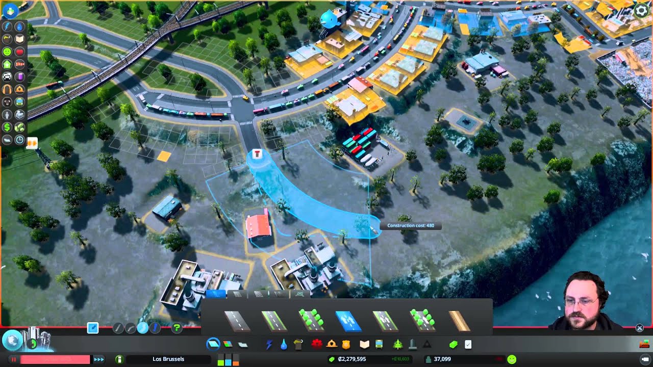
Task: Show the Levels green house info view
Action: pos(7,64)
